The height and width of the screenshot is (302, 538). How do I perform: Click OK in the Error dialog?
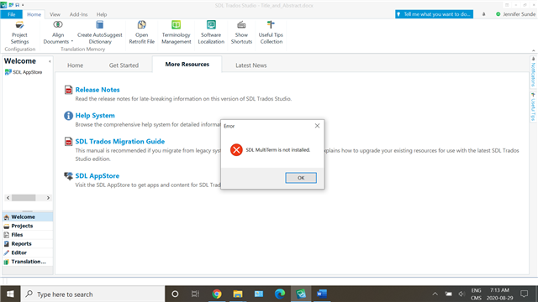301,178
